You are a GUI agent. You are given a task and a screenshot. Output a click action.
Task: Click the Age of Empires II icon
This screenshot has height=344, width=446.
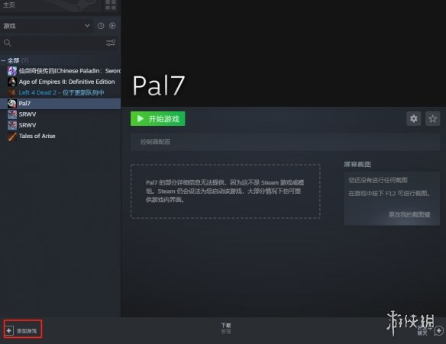pos(12,82)
